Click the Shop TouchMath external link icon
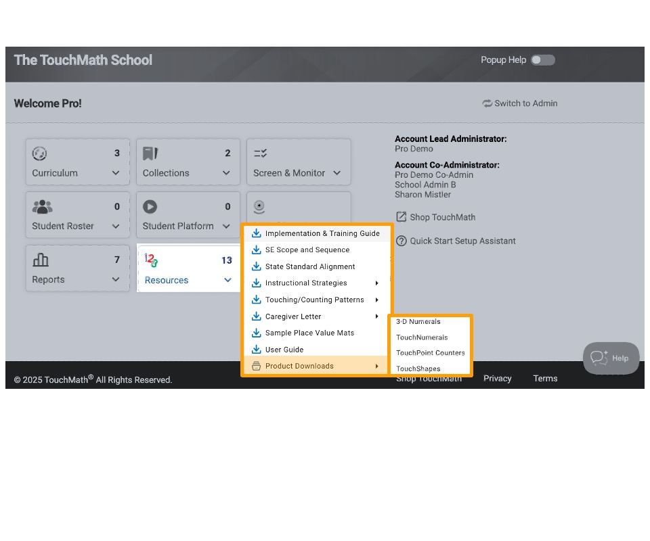The width and height of the screenshot is (650, 541). click(401, 217)
